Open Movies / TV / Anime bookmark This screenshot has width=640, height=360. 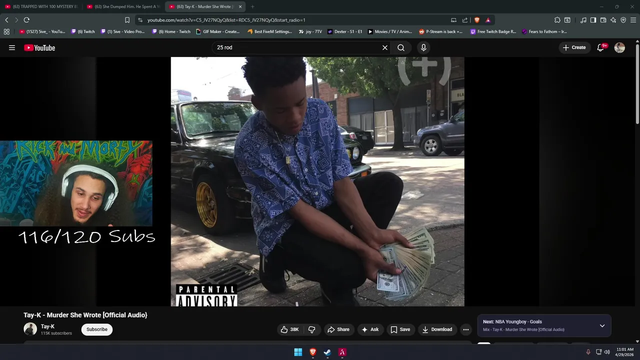[390, 31]
